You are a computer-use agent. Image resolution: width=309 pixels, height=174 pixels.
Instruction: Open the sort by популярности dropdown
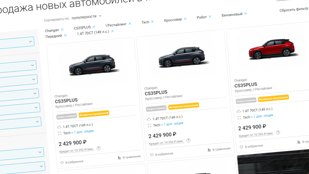pos(87,16)
